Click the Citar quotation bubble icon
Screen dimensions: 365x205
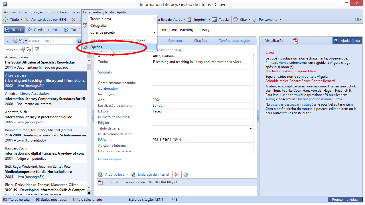click(236, 20)
